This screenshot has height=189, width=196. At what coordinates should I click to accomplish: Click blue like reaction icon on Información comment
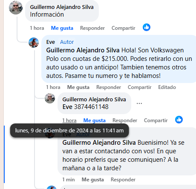[147, 27]
